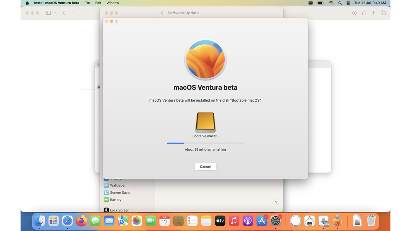Image resolution: width=411 pixels, height=231 pixels.
Task: Open Wallpaper settings in the sidebar
Action: tap(115, 185)
